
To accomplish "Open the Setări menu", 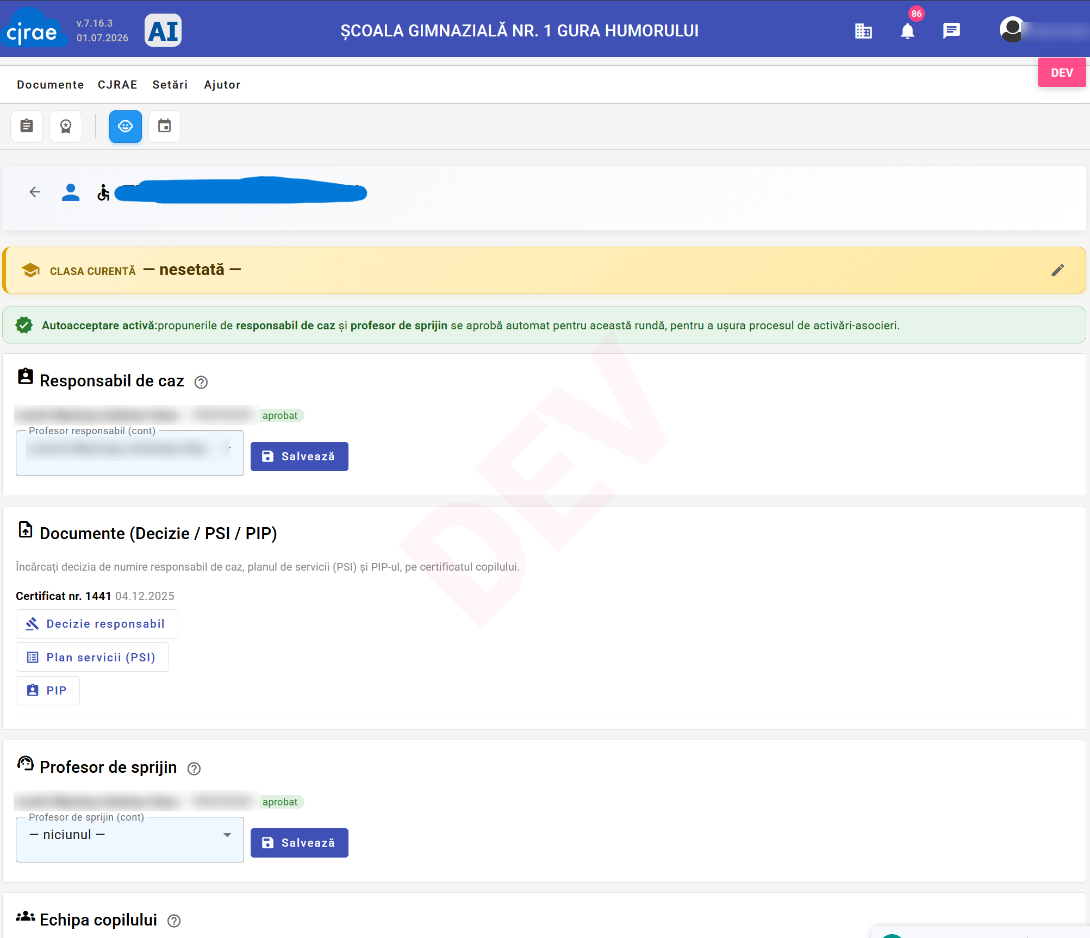I will 170,85.
